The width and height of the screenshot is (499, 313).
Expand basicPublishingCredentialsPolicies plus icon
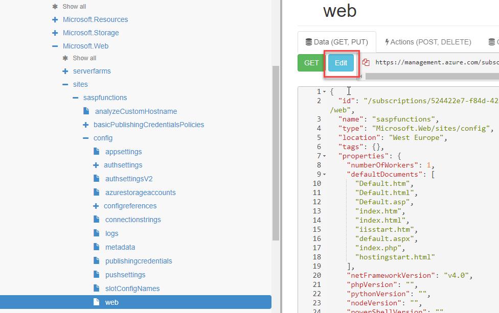pyautogui.click(x=85, y=125)
